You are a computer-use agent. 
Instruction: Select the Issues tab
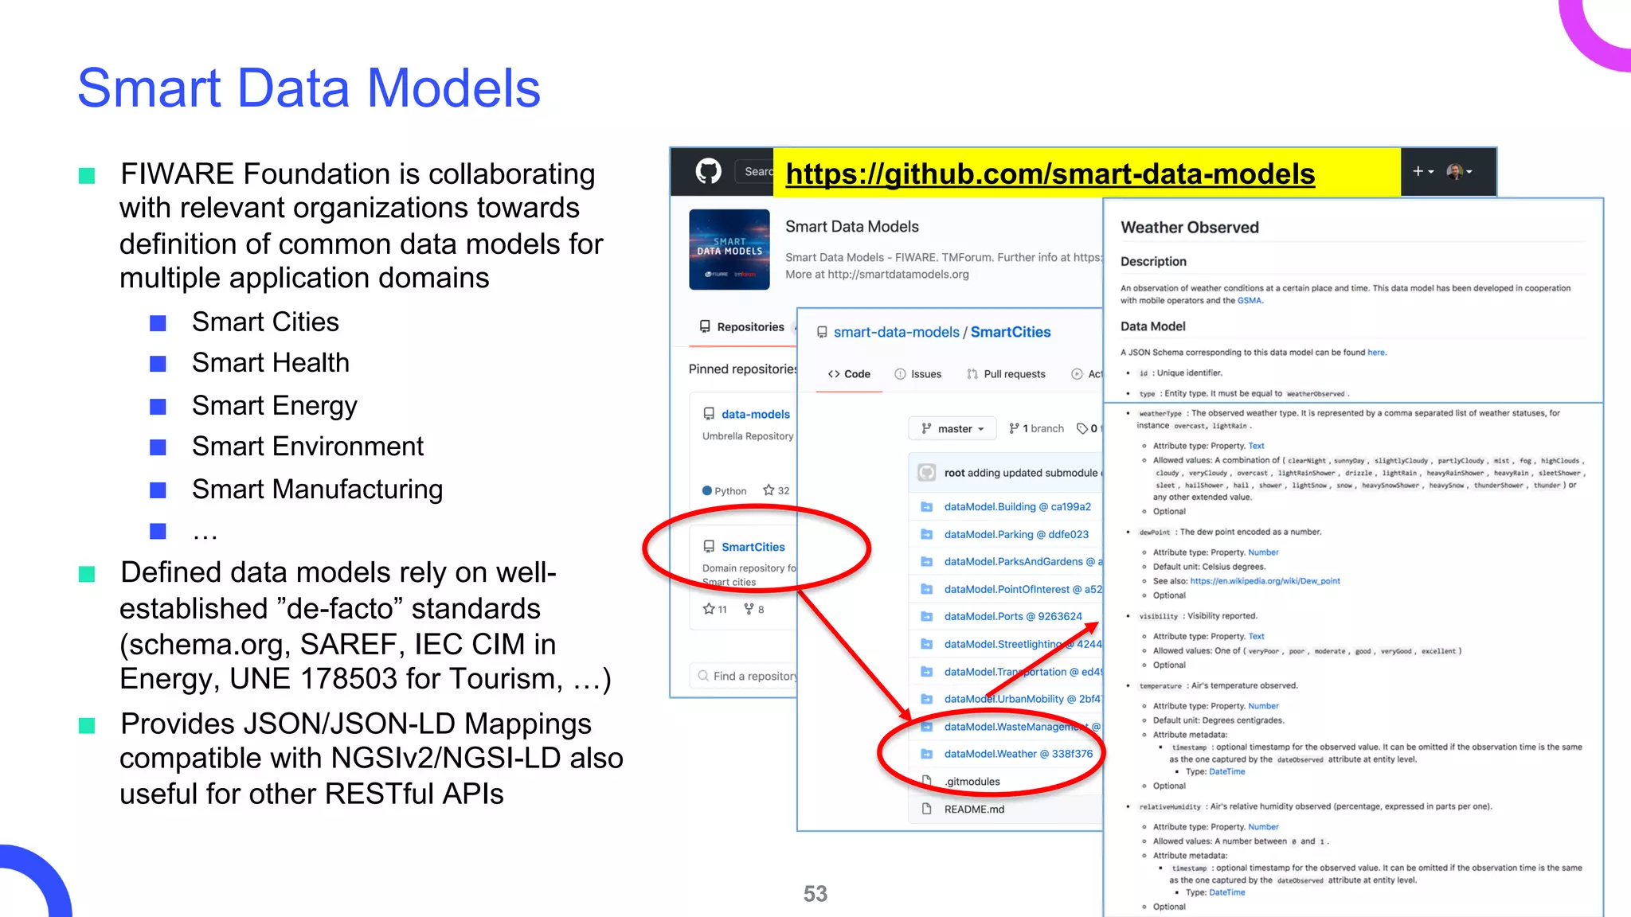click(917, 374)
